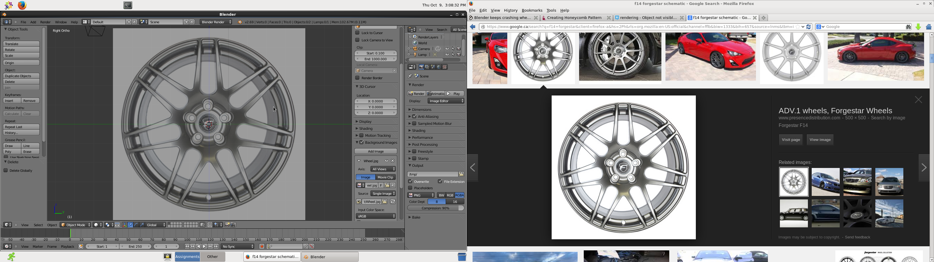The image size is (934, 262).
Task: Open the Source Single Image dropdown
Action: [383, 194]
